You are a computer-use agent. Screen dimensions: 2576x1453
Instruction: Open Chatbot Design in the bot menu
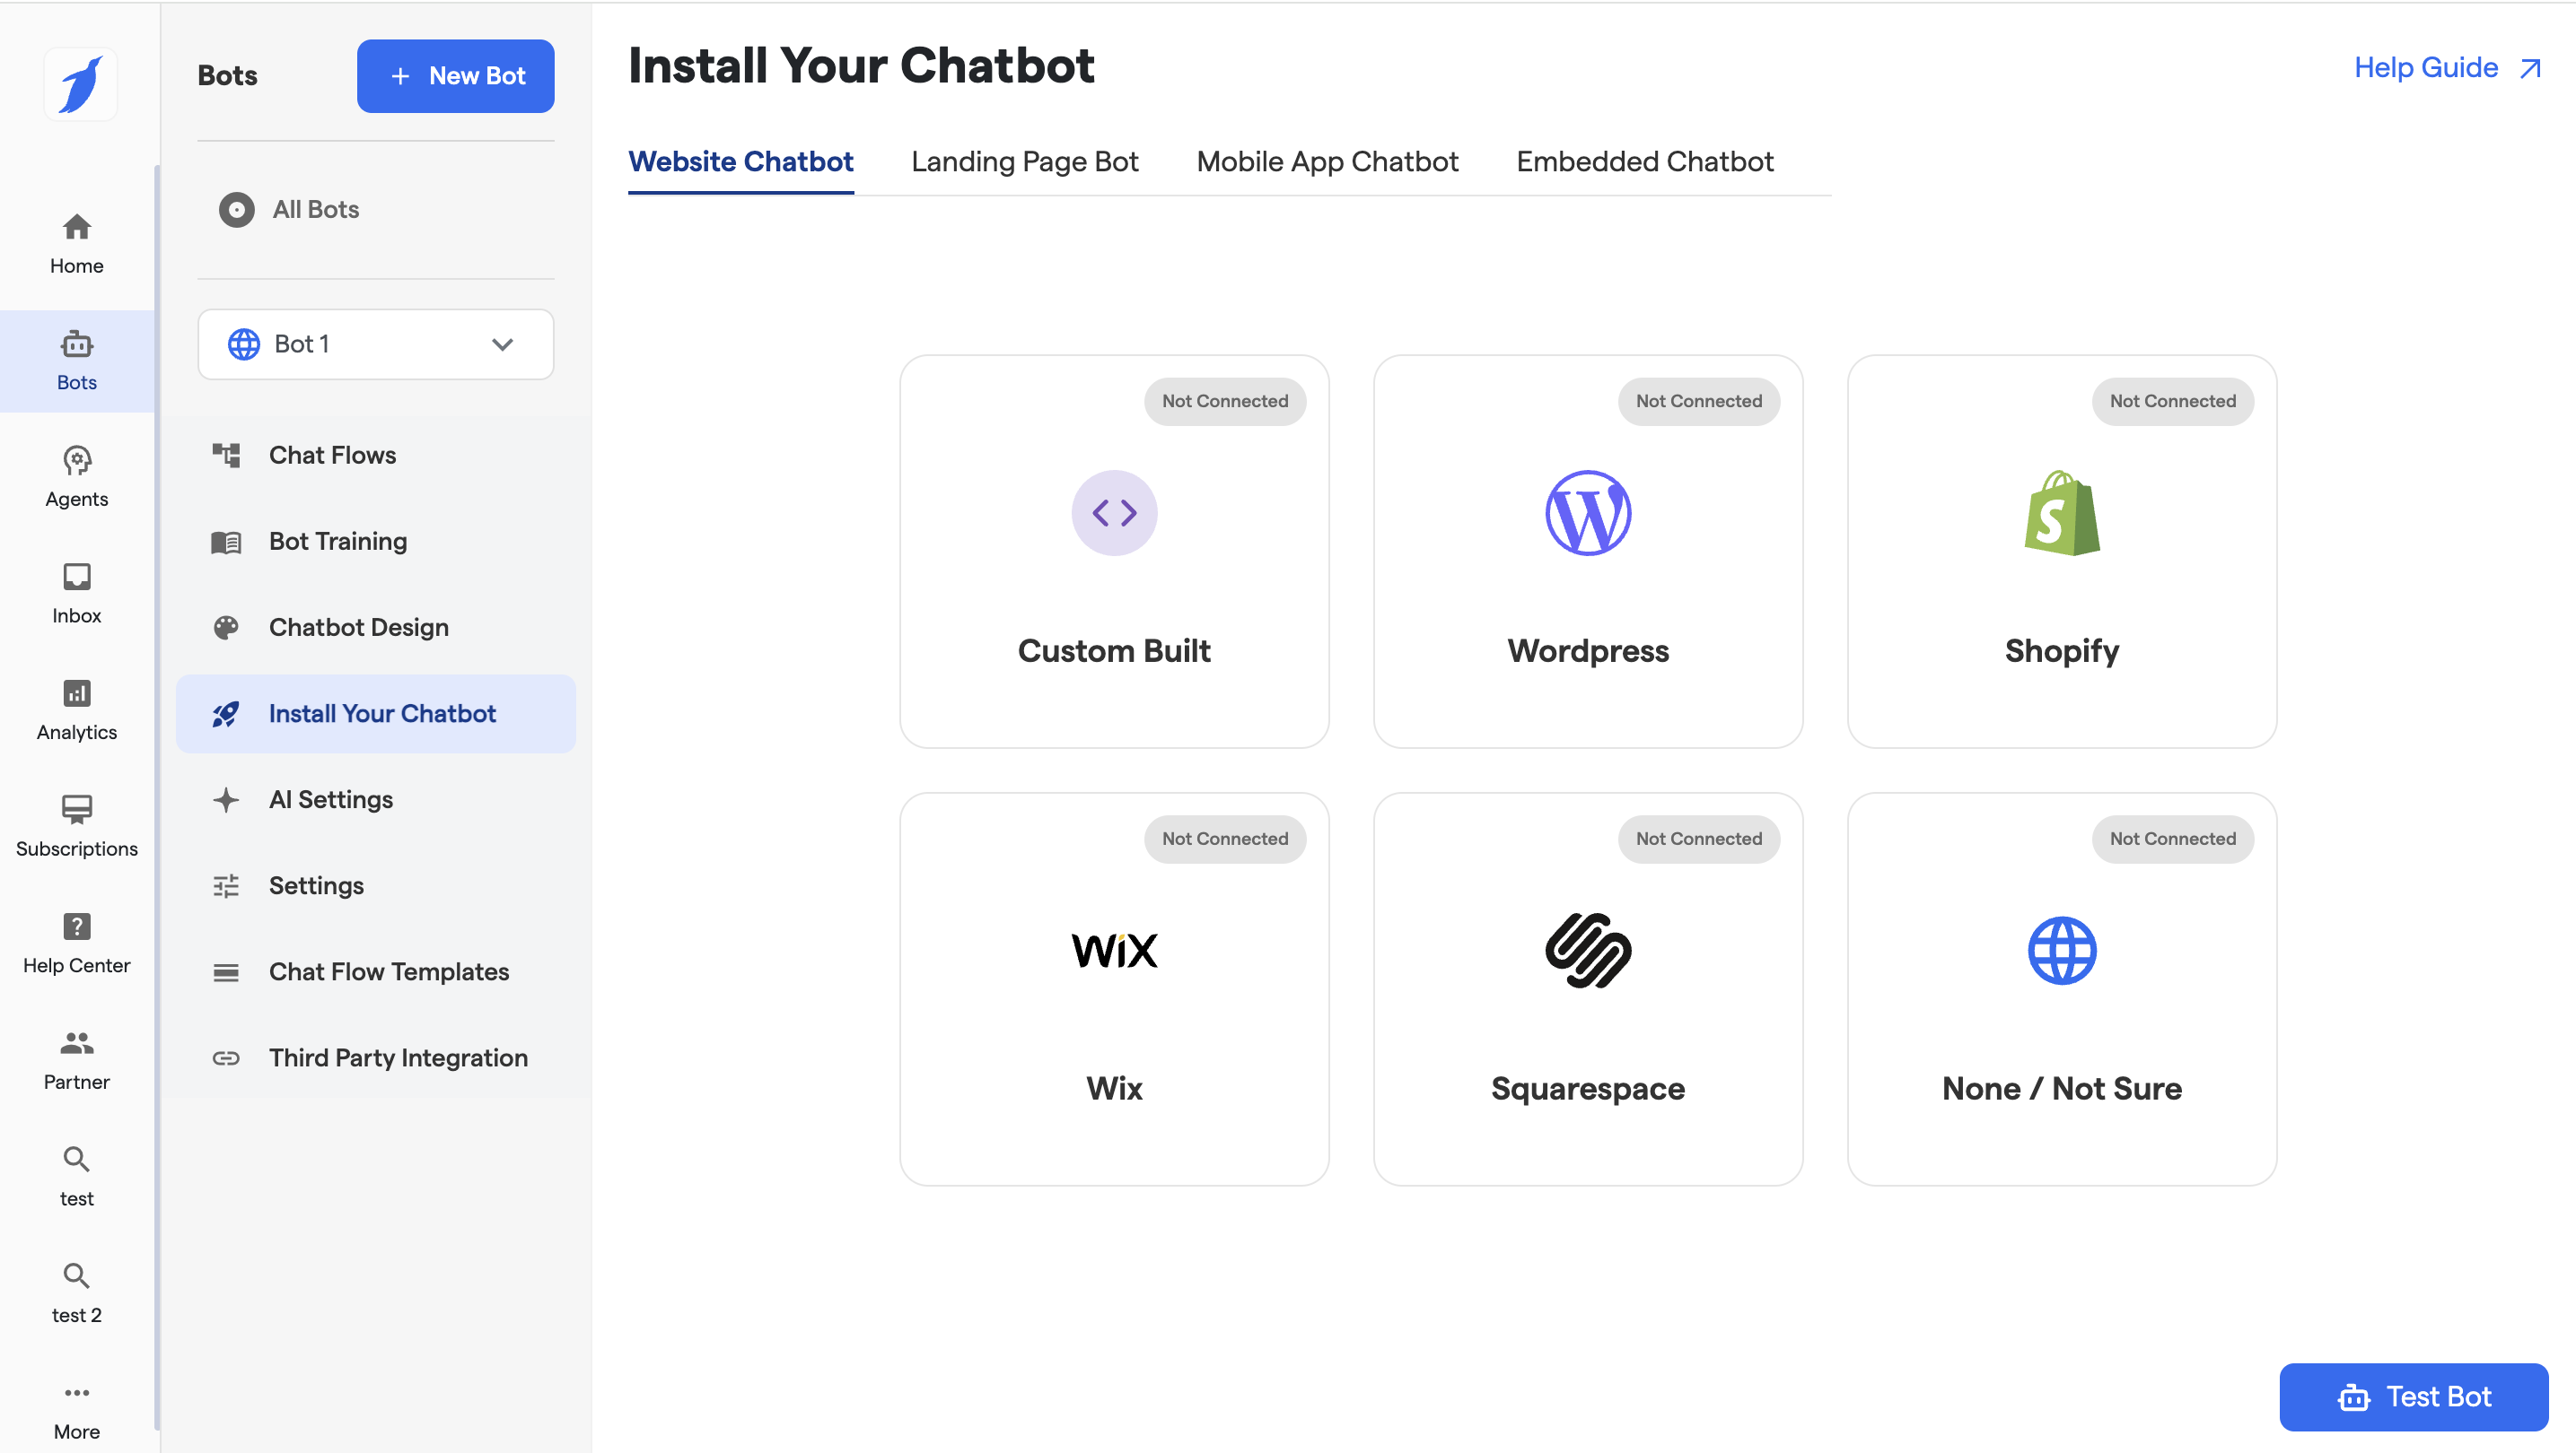click(x=358, y=628)
